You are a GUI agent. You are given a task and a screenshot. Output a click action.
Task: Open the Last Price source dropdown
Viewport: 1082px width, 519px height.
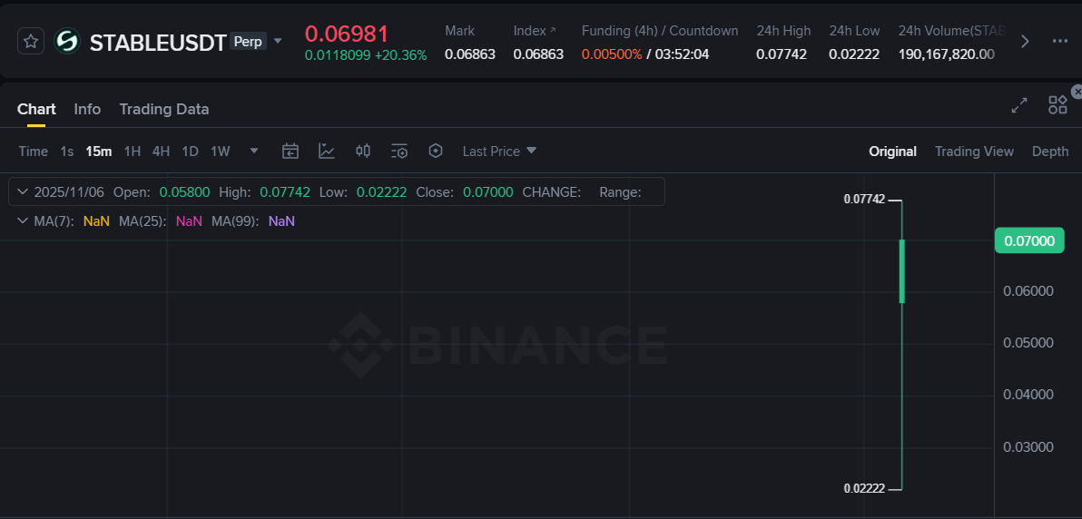[499, 152]
